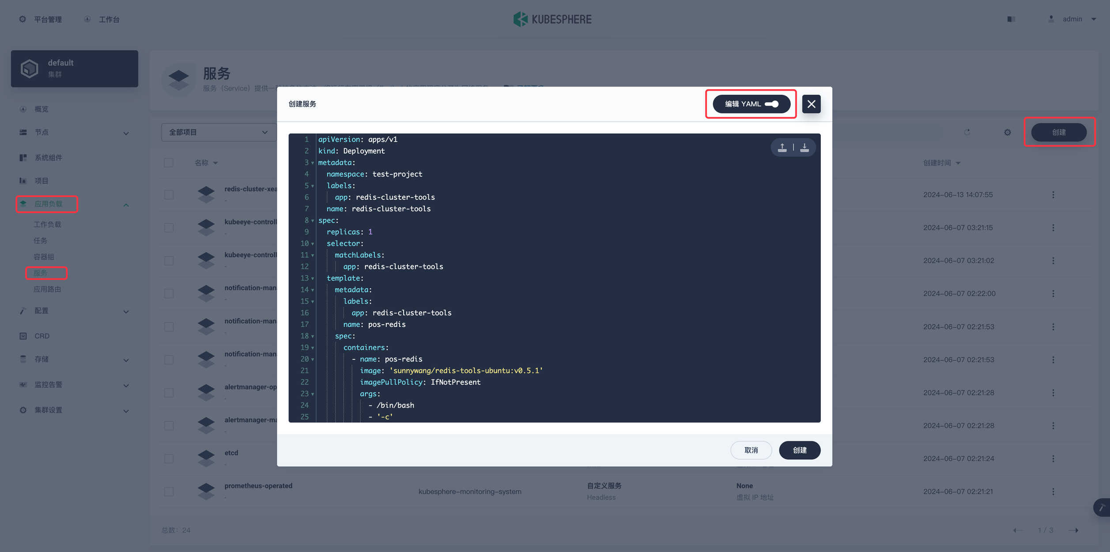
Task: Check the alertmanager-ma row checkbox
Action: 169,426
